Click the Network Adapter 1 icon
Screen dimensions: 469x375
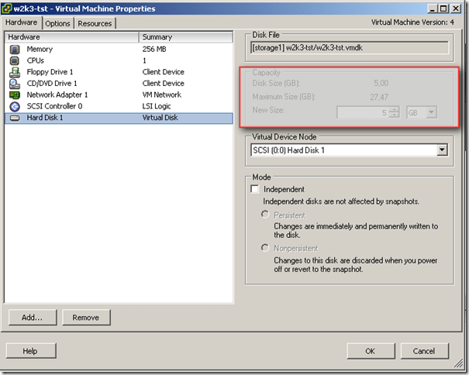[x=15, y=95]
